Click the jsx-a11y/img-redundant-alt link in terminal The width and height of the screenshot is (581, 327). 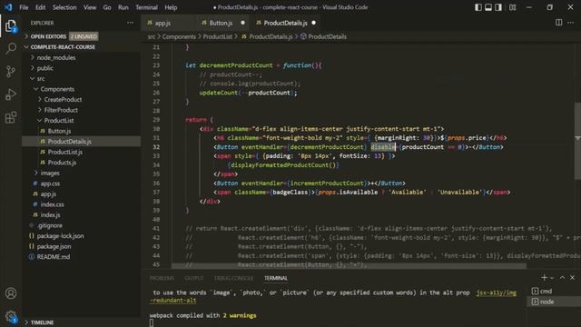(497, 292)
